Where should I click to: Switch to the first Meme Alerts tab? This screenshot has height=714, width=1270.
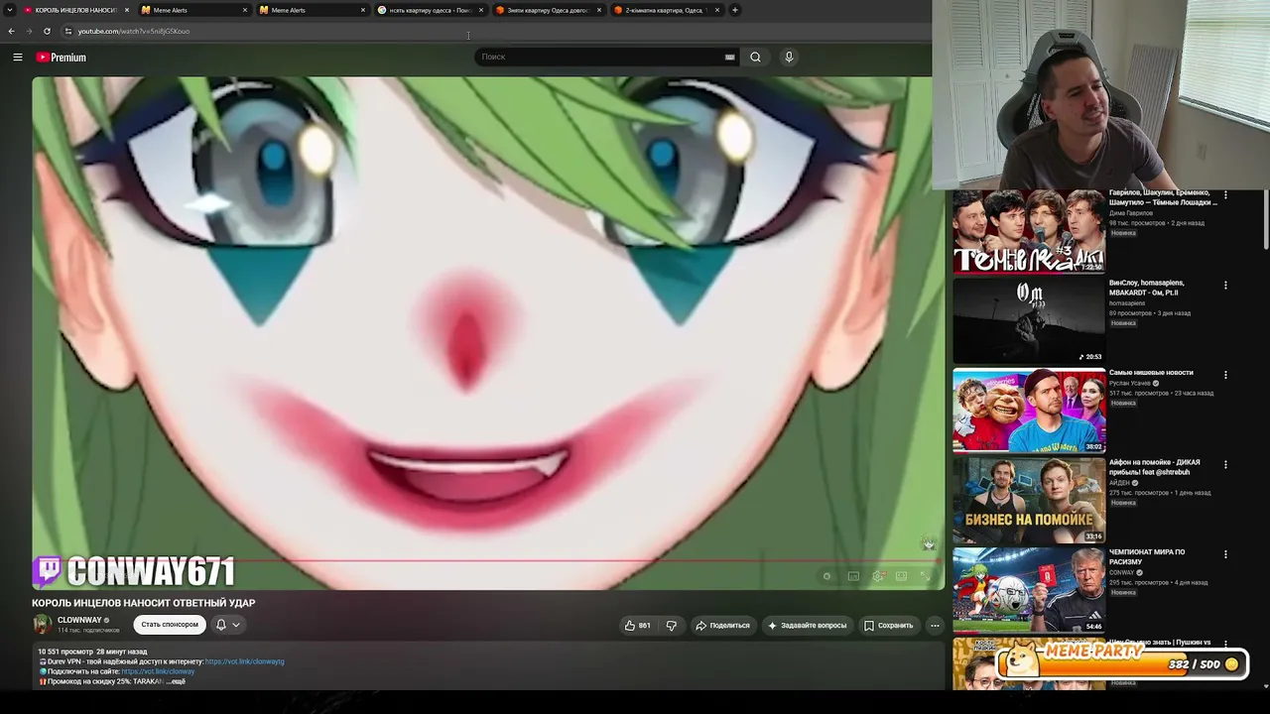coord(193,10)
